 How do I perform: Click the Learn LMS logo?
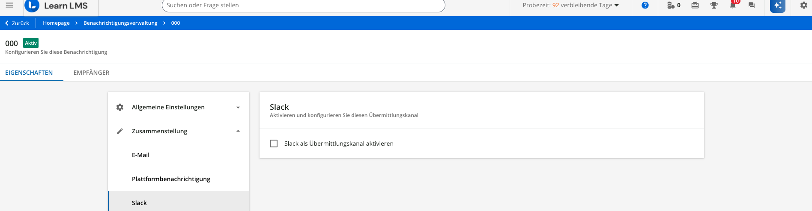(x=57, y=6)
